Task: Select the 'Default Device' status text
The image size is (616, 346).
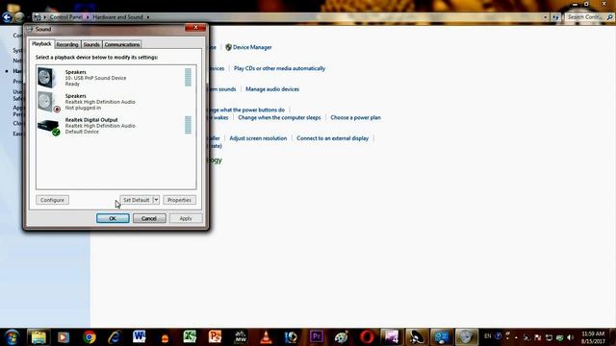Action: pyautogui.click(x=82, y=132)
